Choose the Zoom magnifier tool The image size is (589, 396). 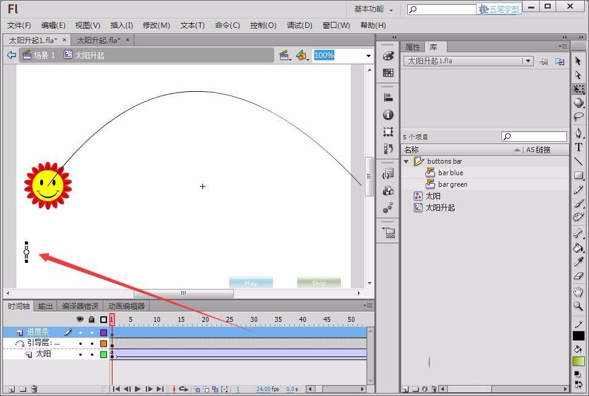point(578,307)
